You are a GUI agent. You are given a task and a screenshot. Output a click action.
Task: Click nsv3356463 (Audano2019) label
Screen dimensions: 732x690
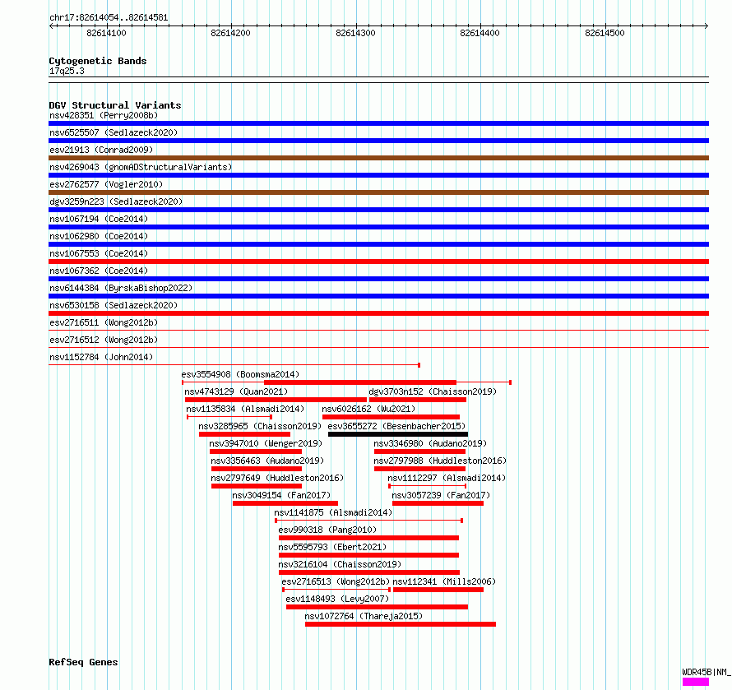click(x=267, y=461)
